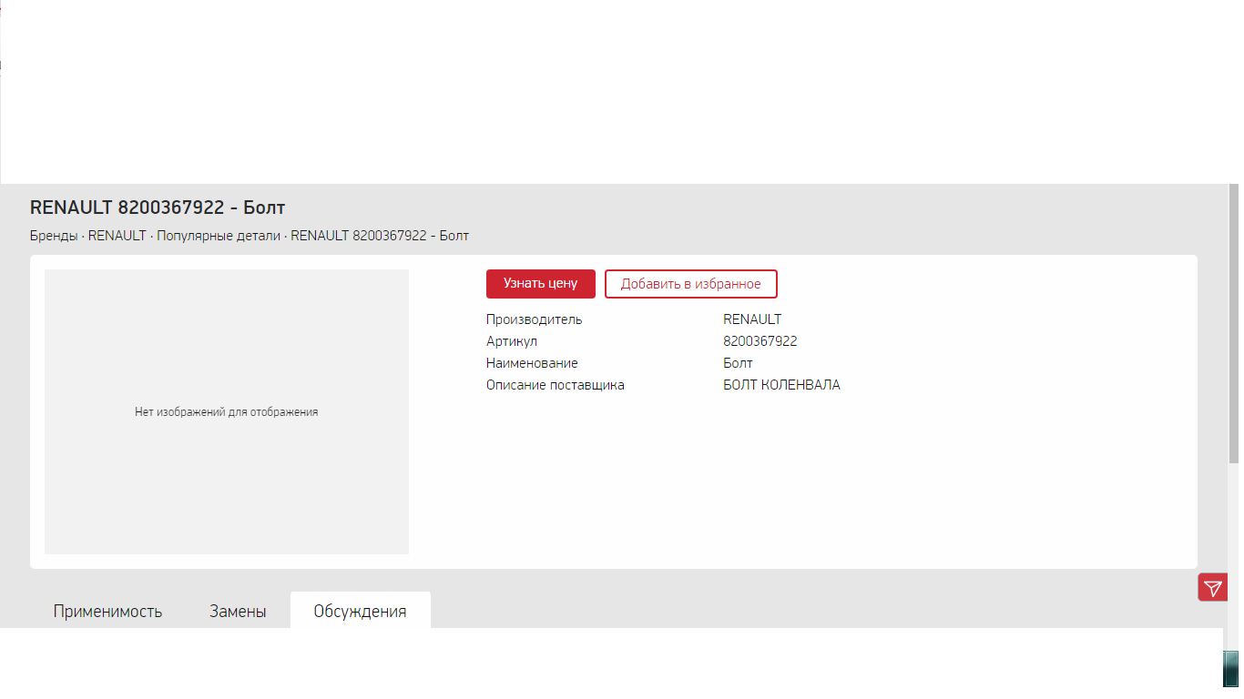Click the Наименование label

532,363
